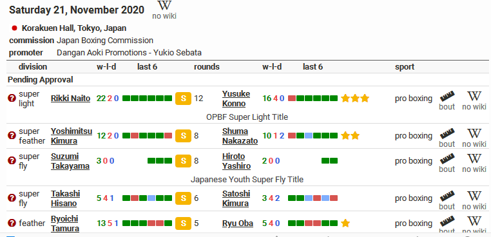Open Yusuke Konno's profile link
Viewport: 491px width, 237px height.
click(x=236, y=99)
